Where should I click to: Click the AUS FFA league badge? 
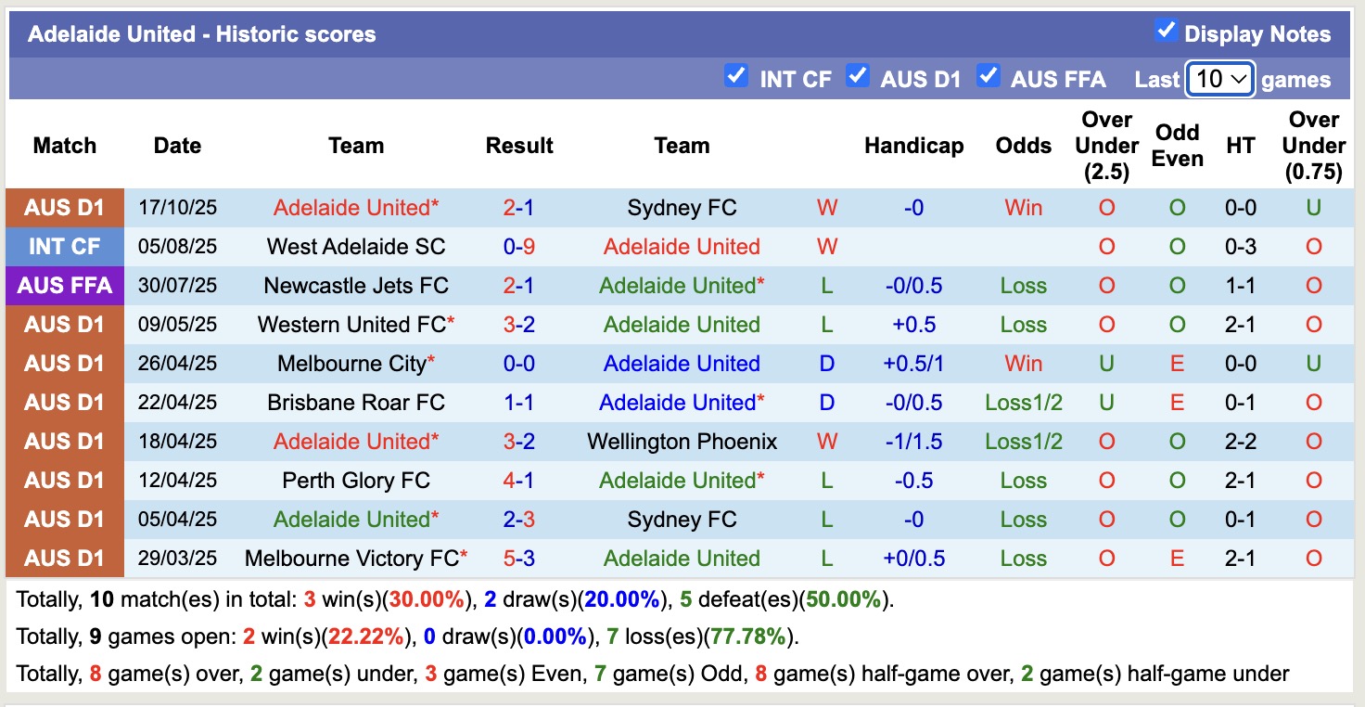point(65,286)
